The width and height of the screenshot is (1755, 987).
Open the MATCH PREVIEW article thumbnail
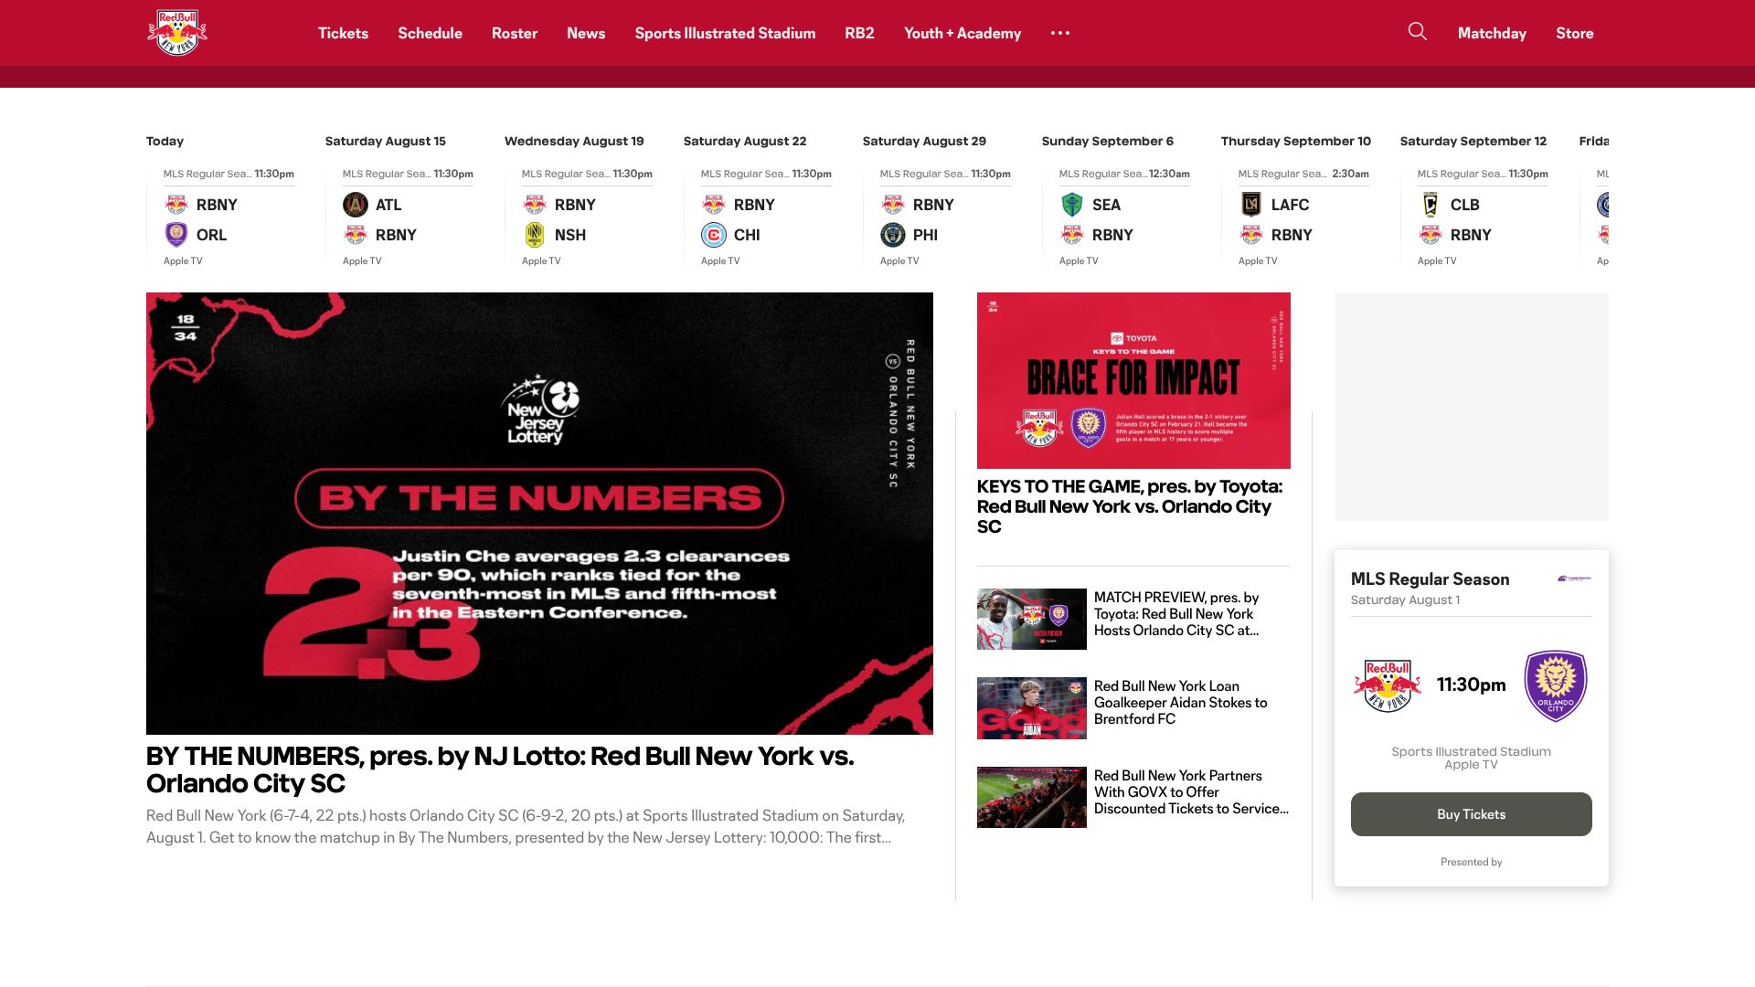(x=1031, y=619)
